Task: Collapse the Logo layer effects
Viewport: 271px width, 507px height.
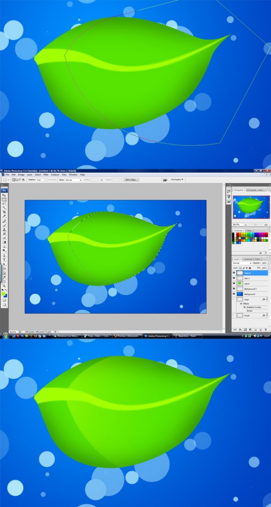Action: pyautogui.click(x=267, y=300)
